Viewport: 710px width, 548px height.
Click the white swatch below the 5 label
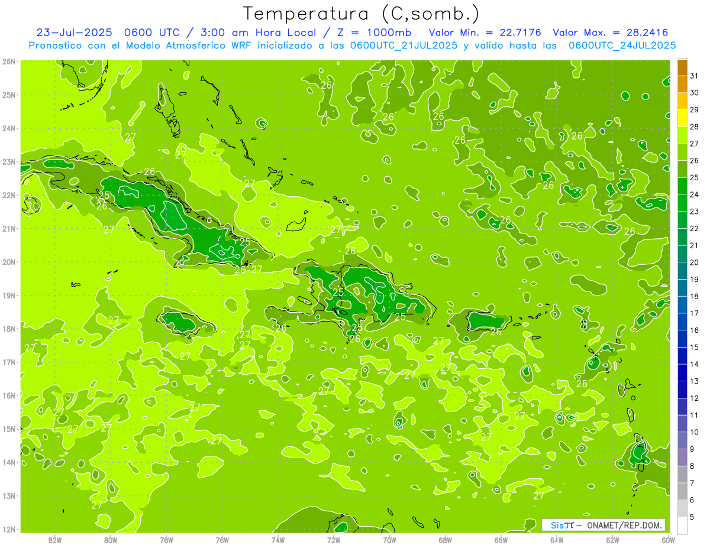[682, 526]
